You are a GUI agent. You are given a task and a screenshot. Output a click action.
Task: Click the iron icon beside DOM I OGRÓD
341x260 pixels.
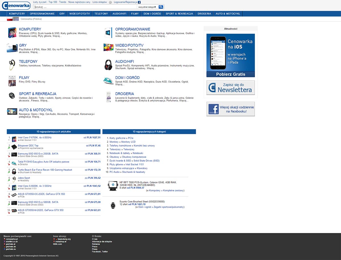click(x=108, y=81)
